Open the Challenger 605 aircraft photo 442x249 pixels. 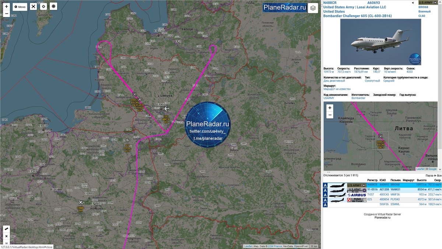click(x=380, y=42)
